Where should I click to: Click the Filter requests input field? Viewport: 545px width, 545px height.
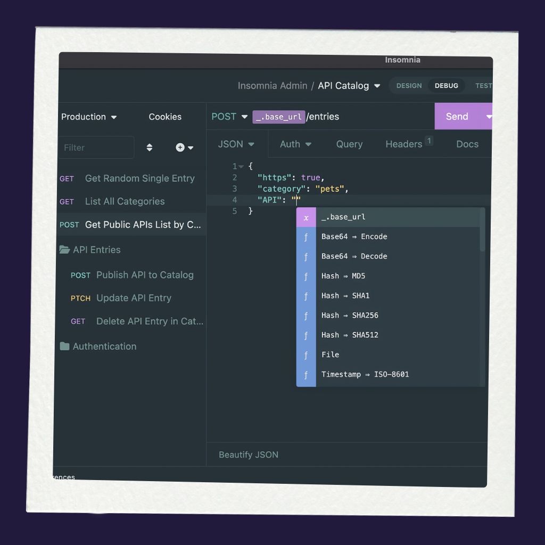click(96, 147)
